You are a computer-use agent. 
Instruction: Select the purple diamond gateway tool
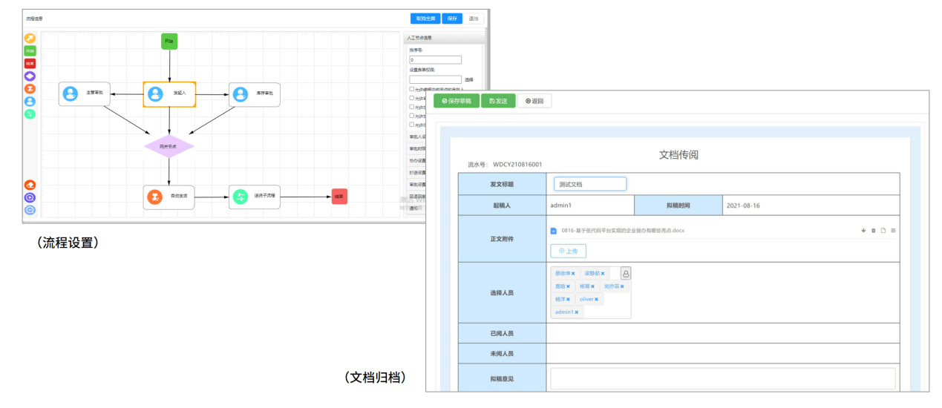coord(30,76)
